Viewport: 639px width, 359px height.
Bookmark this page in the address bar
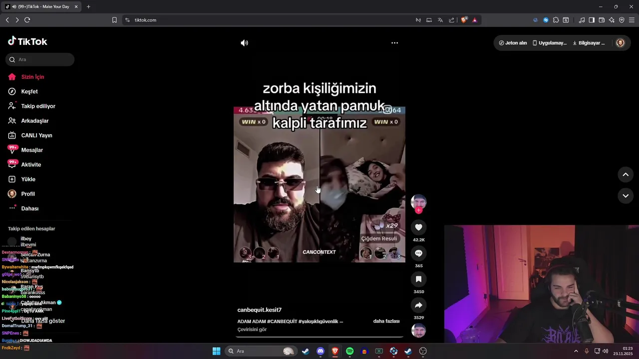[114, 20]
